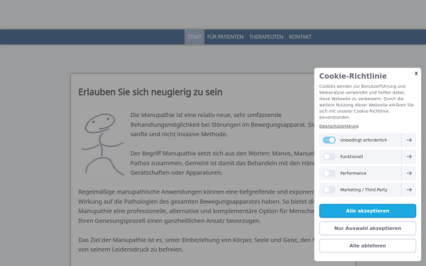Click paragraph starting Der Begriff Manupathie
Image resolution: width=426 pixels, height=266 pixels.
click(x=222, y=163)
